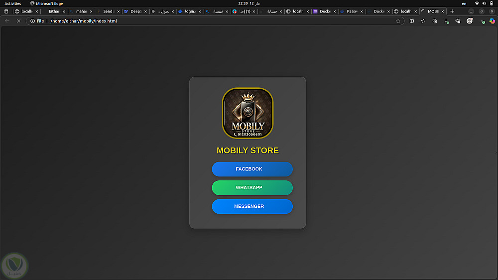The image size is (498, 280).
Task: Close the login tab
Action: click(200, 11)
